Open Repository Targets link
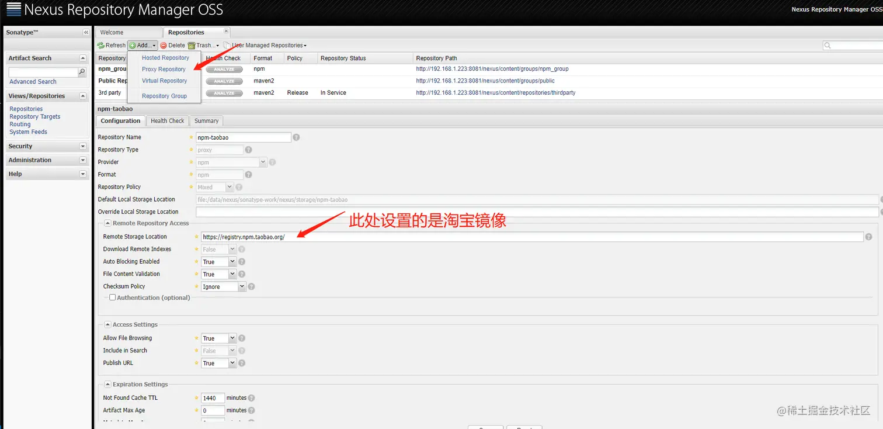This screenshot has height=429, width=883. 34,116
